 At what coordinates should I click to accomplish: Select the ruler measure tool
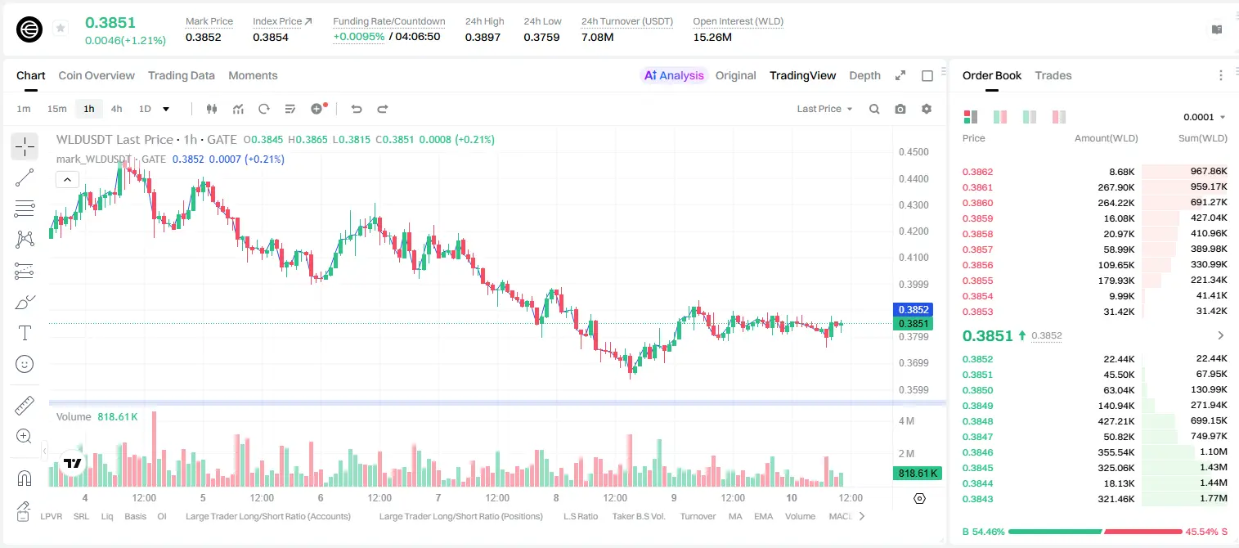coord(25,406)
